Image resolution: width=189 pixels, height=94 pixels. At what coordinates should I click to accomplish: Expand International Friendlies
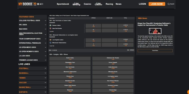pos(33,43)
